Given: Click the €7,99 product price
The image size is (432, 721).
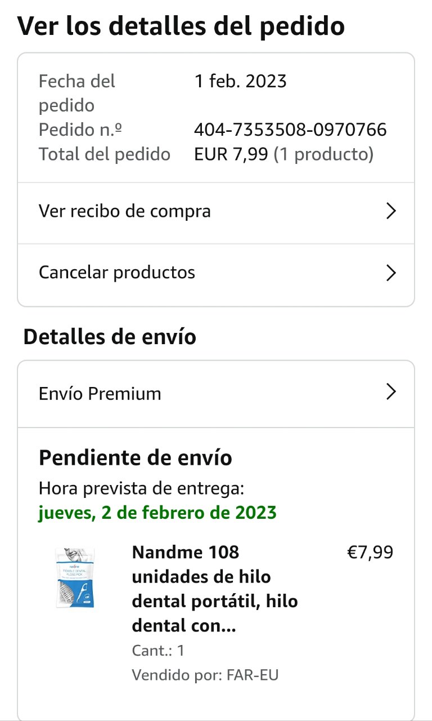Looking at the screenshot, I should [370, 553].
